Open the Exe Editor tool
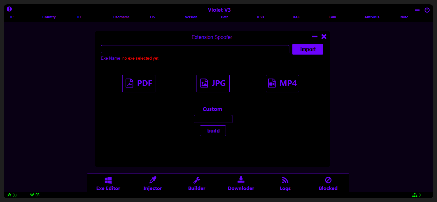Viewport: 437px width, 202px height. click(108, 184)
